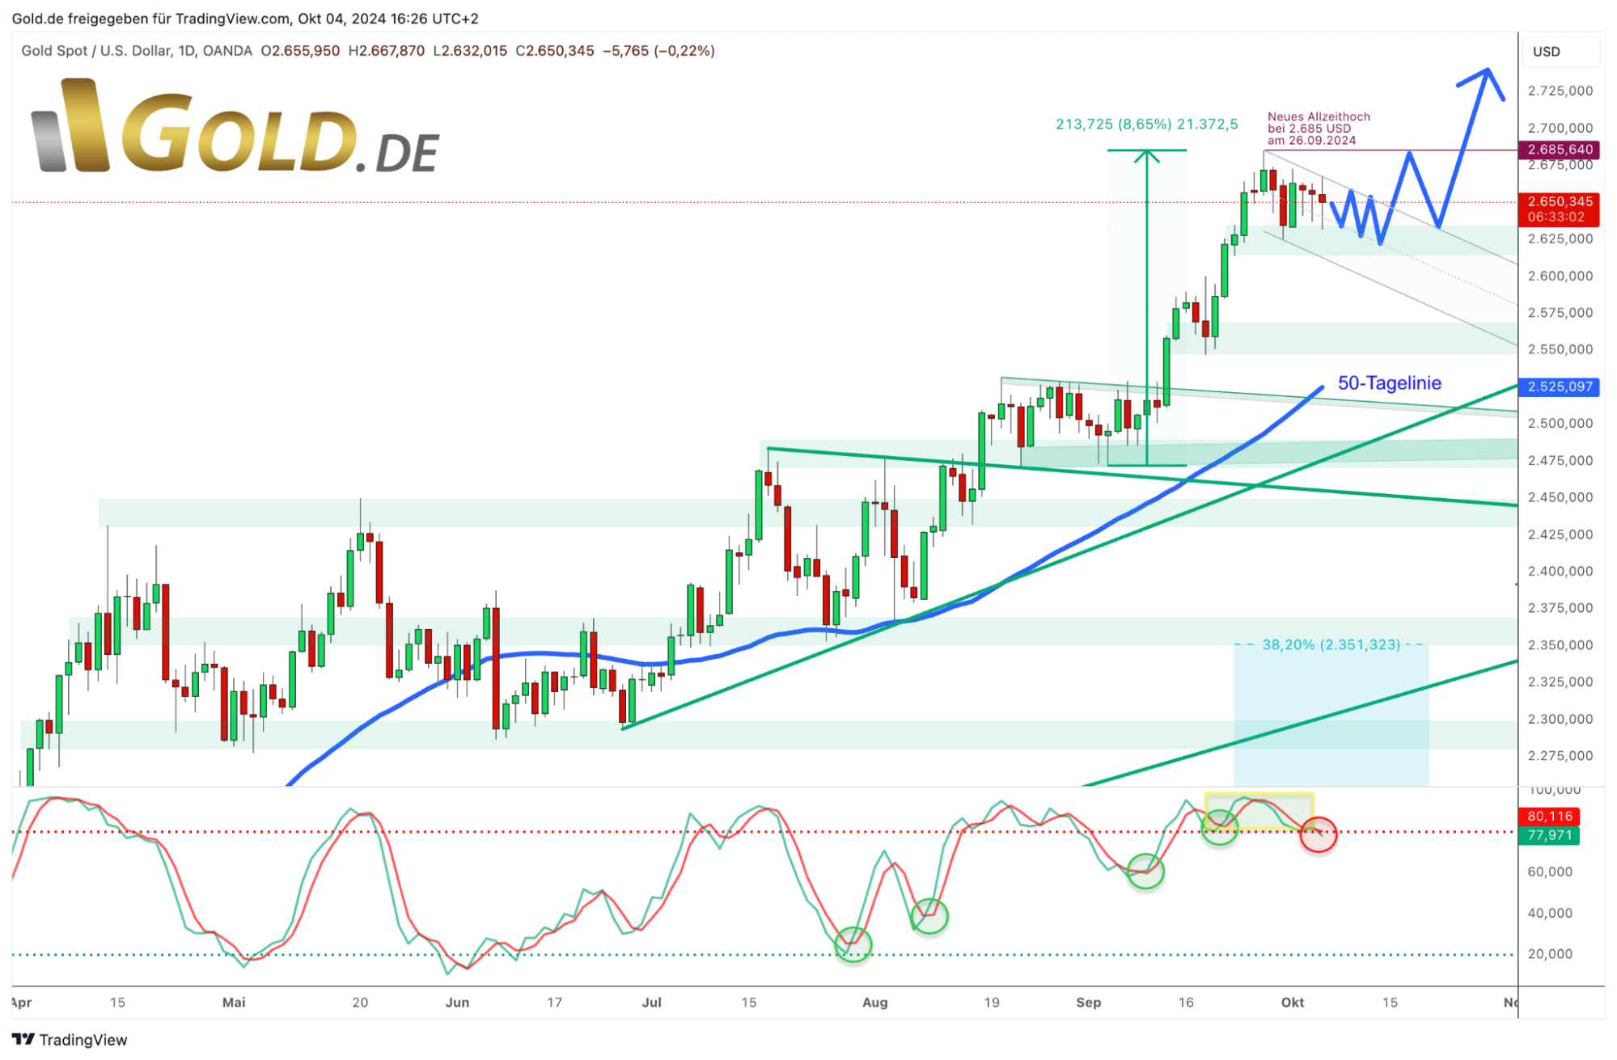Click the Gold.de freigegeben header caption

click(245, 18)
